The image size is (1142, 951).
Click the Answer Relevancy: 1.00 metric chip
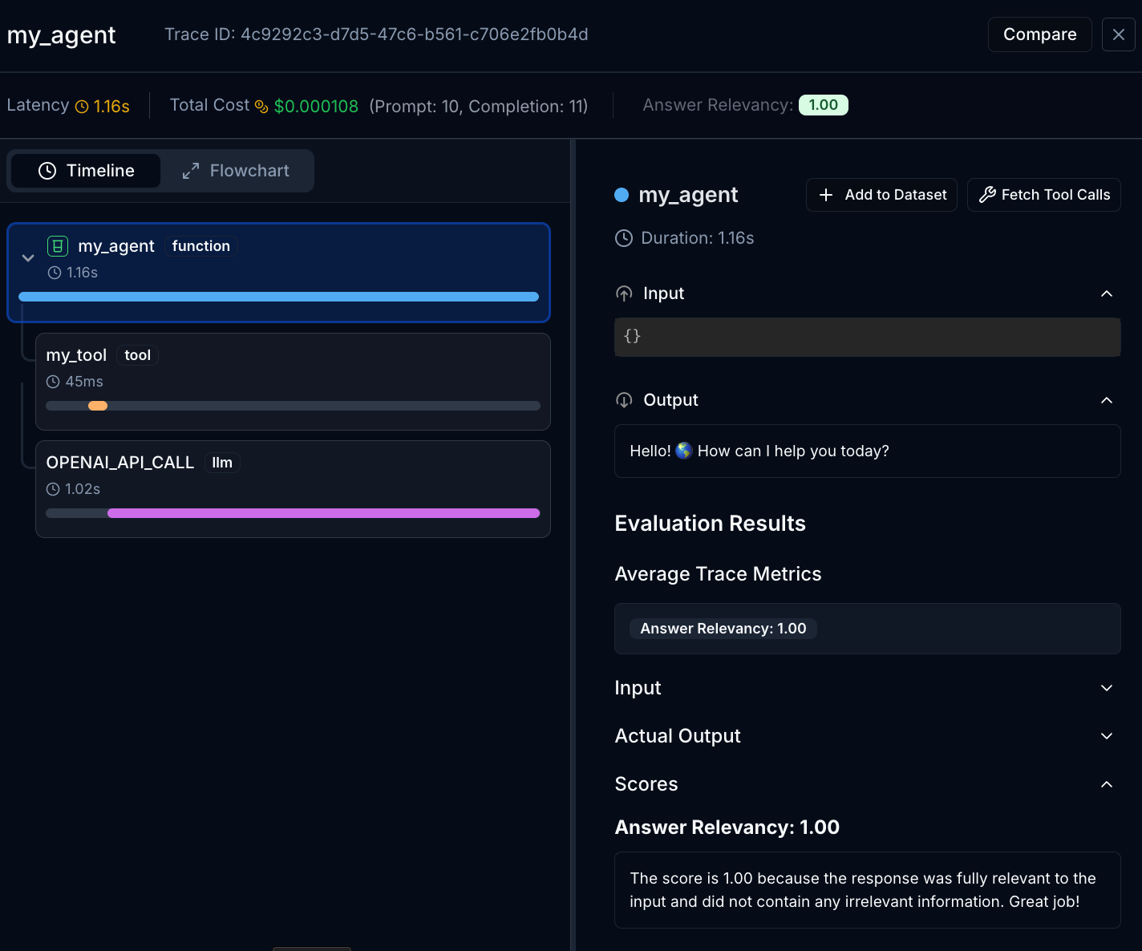click(x=723, y=629)
